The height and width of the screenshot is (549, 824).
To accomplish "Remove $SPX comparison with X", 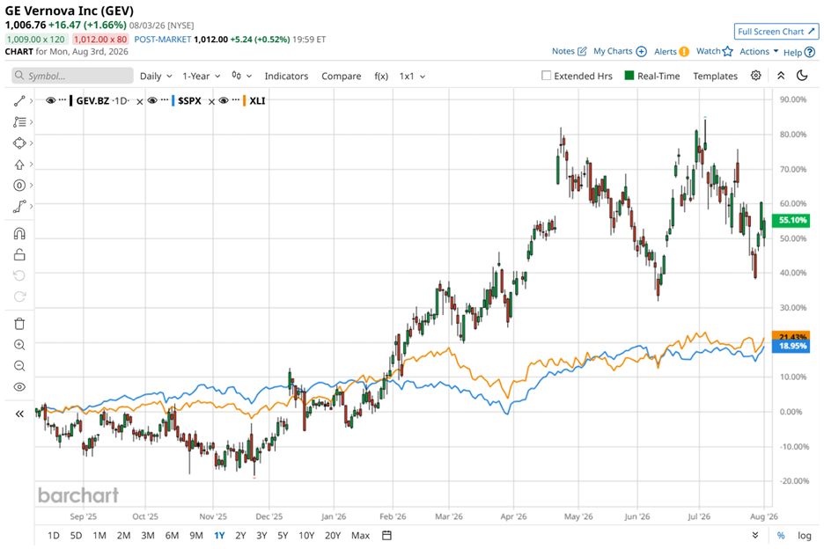I will pyautogui.click(x=212, y=102).
